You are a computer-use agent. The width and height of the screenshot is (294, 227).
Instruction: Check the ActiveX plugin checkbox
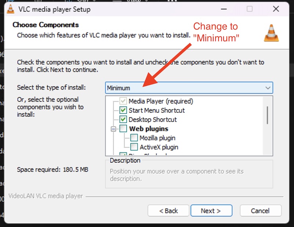pos(134,147)
